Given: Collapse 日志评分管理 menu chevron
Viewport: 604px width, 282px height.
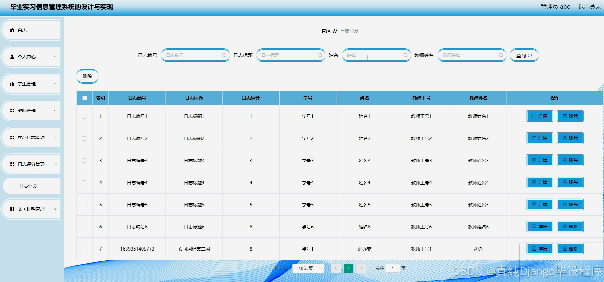Looking at the screenshot, I should pyautogui.click(x=55, y=164).
